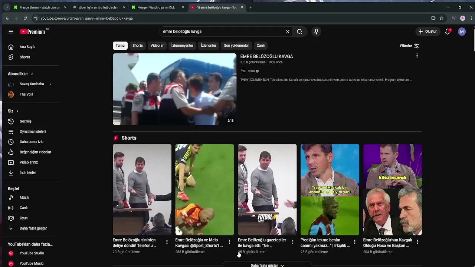This screenshot has width=475, height=267.
Task: Open options for 'sinirden deliye döndü' short
Action: coord(167,242)
